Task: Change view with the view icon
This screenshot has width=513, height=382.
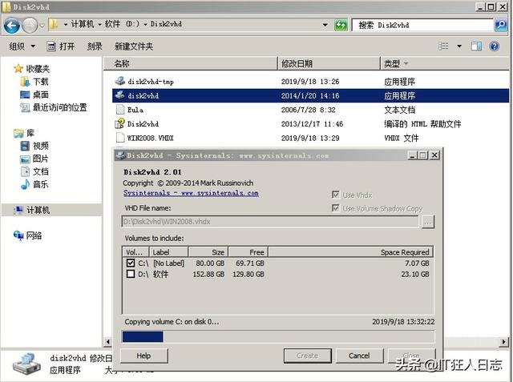Action: 443,46
